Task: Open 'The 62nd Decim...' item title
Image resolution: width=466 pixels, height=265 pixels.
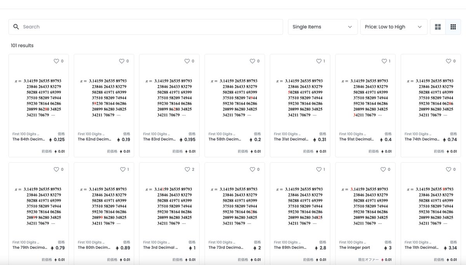Action: pyautogui.click(x=94, y=139)
